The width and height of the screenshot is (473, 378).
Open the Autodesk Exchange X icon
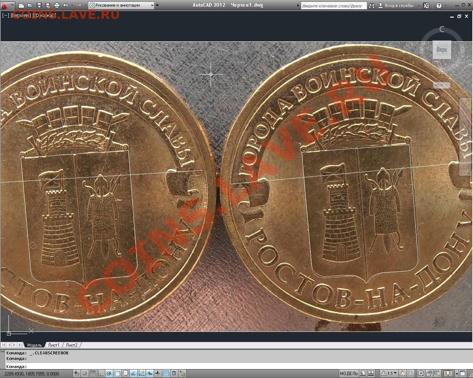pyautogui.click(x=426, y=6)
